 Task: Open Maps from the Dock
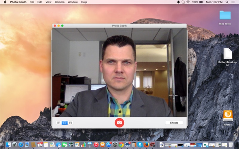tap(52, 145)
